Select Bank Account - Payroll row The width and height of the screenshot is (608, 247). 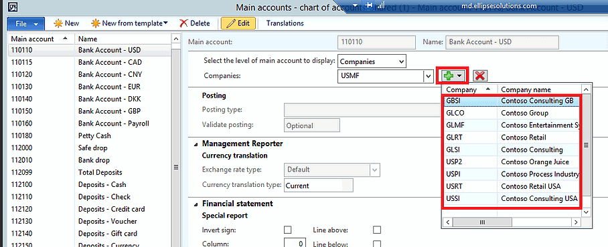(x=89, y=123)
